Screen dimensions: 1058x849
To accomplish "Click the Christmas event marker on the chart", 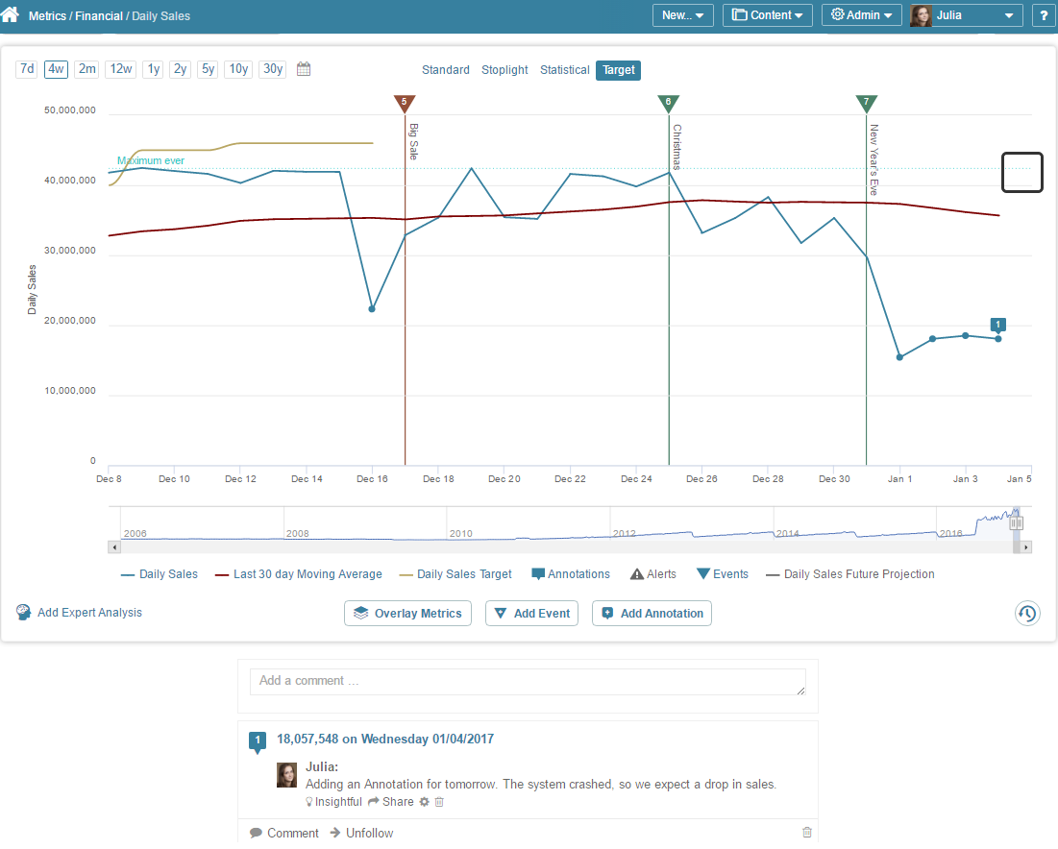I will (x=669, y=103).
